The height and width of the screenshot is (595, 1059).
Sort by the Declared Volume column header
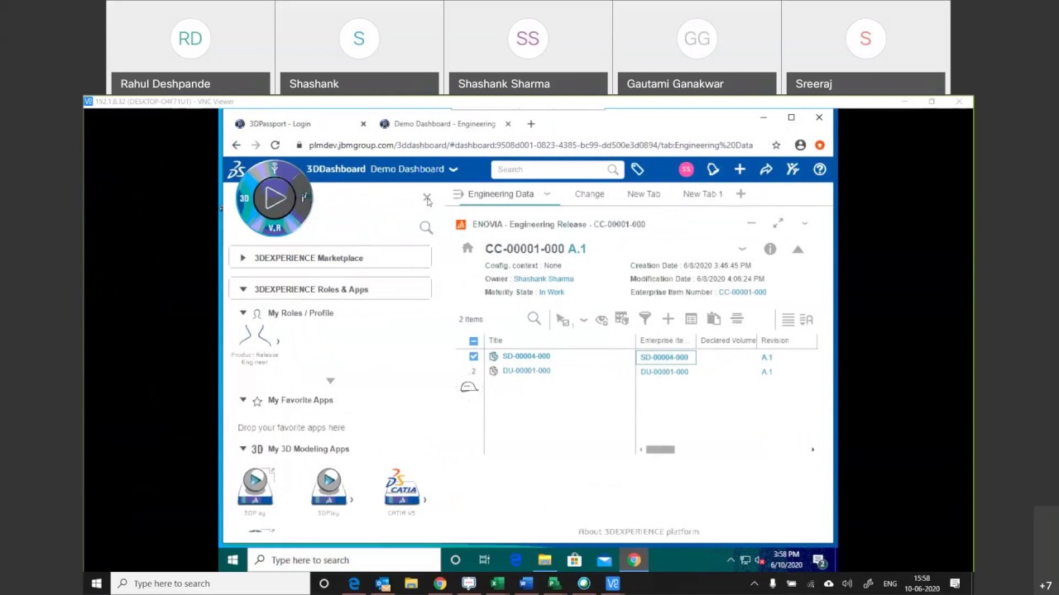[728, 340]
